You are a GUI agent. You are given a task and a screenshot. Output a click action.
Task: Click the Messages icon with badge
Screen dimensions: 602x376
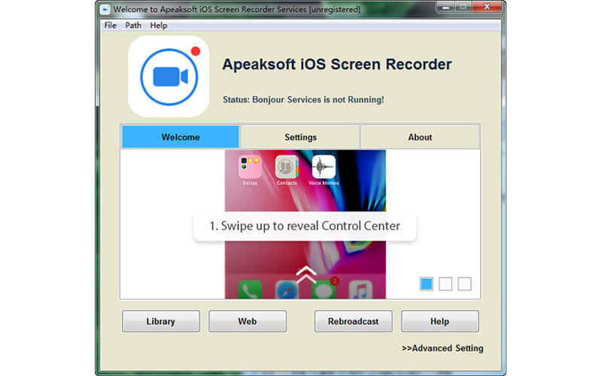[324, 289]
